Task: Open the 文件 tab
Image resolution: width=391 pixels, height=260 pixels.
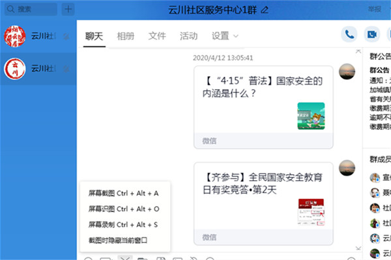Action: 157,36
